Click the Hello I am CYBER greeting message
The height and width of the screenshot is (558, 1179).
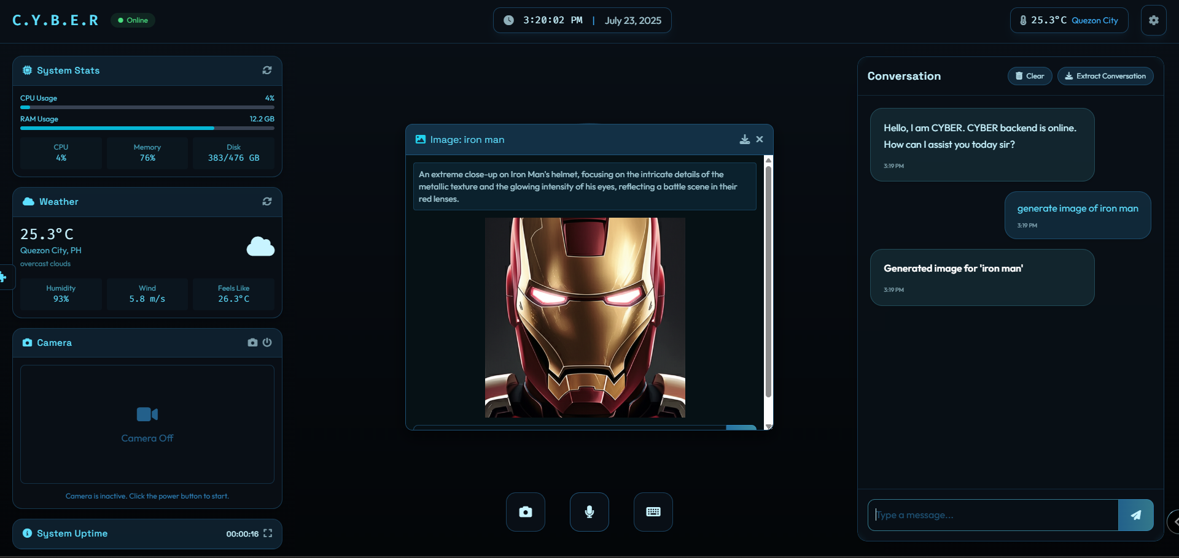pos(982,145)
